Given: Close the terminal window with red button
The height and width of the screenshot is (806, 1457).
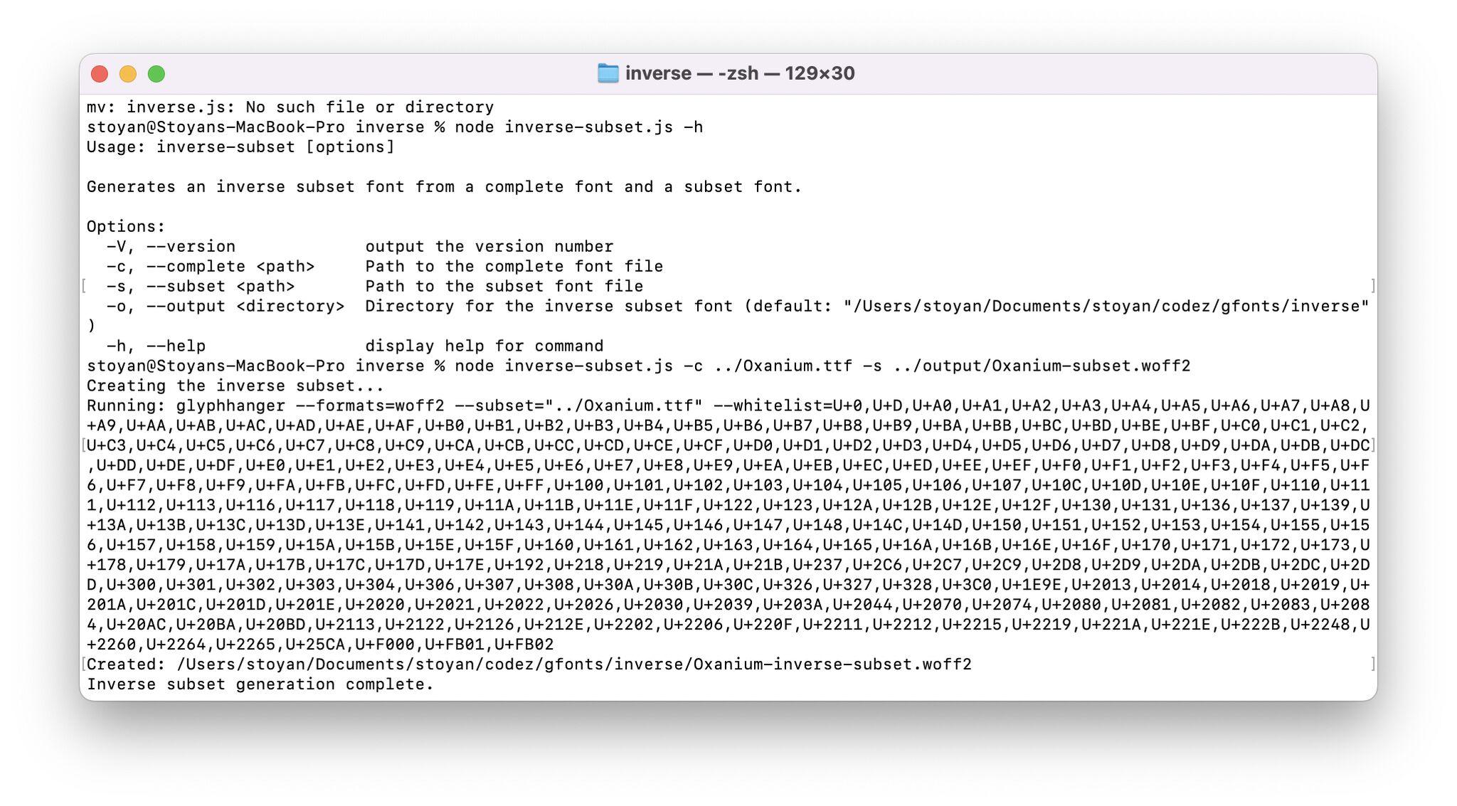Looking at the screenshot, I should 100,74.
